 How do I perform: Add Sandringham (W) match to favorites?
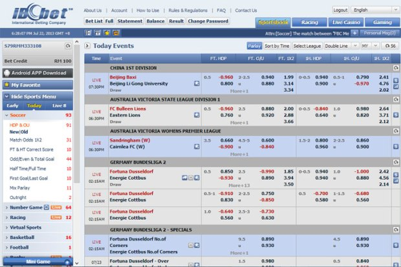point(197,147)
